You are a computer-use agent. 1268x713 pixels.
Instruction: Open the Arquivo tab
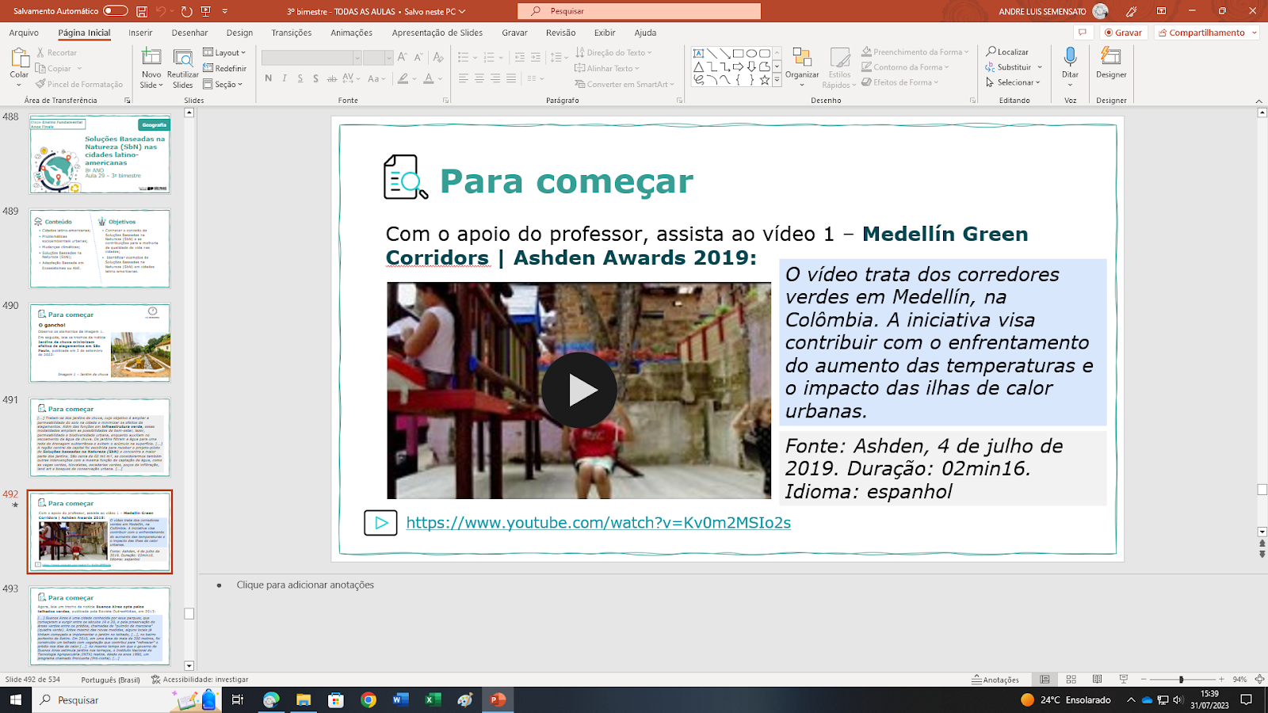[x=24, y=32]
